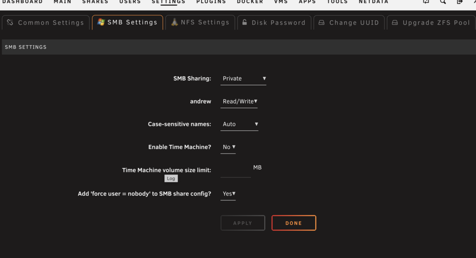Click the 'Case-sensitive names:' label

click(179, 124)
